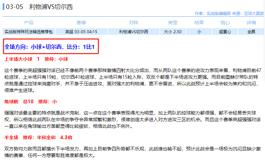Click the paragraph beginning 双方势均力敌
Screen dimensions: 265x160
(x=132, y=152)
